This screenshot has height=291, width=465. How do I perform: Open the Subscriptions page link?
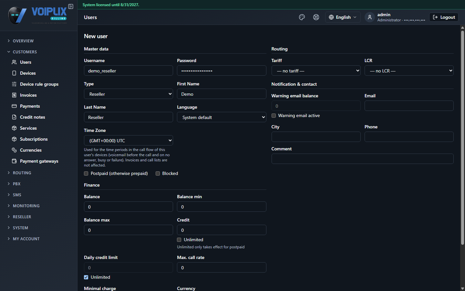pyautogui.click(x=34, y=139)
